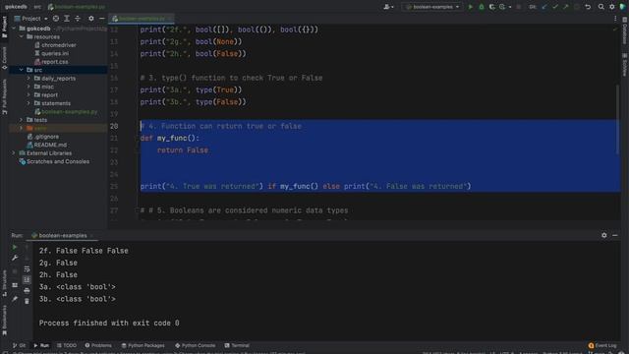The height and width of the screenshot is (354, 629).
Task: Open the Terminal tab
Action: coord(237,345)
